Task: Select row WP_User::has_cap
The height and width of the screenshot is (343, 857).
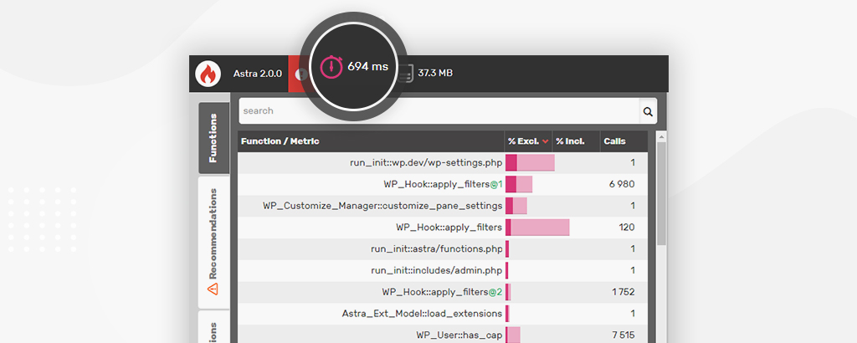Action: tap(443, 335)
